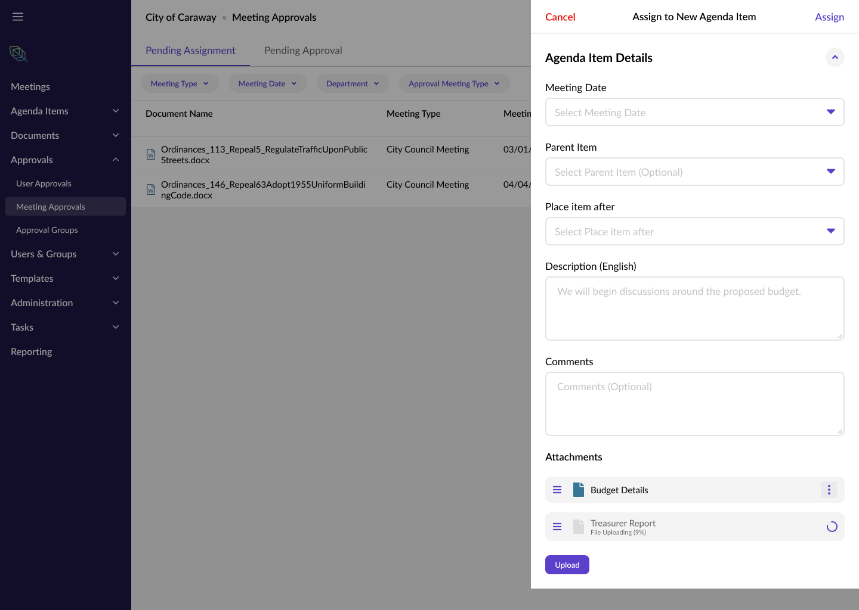Viewport: 859px width, 610px height.
Task: Click the Budget Details file icon
Action: pos(579,490)
